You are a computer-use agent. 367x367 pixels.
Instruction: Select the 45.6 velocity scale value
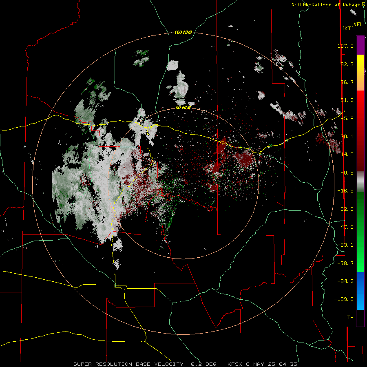point(347,118)
